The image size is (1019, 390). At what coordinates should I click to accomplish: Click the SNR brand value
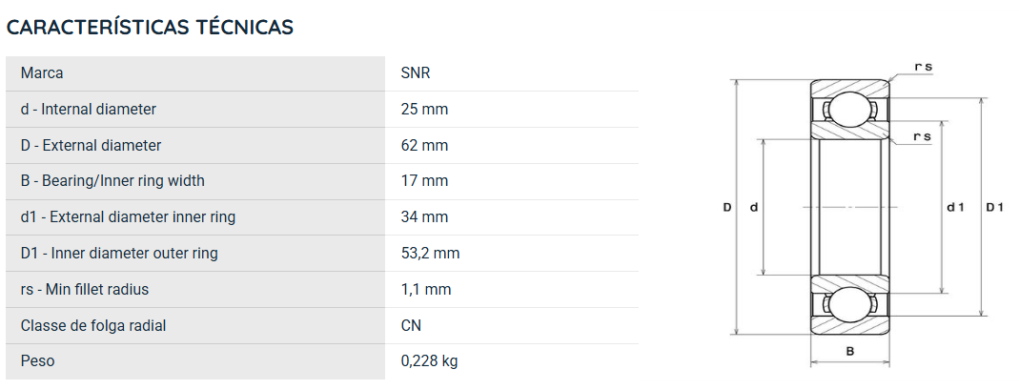(416, 72)
